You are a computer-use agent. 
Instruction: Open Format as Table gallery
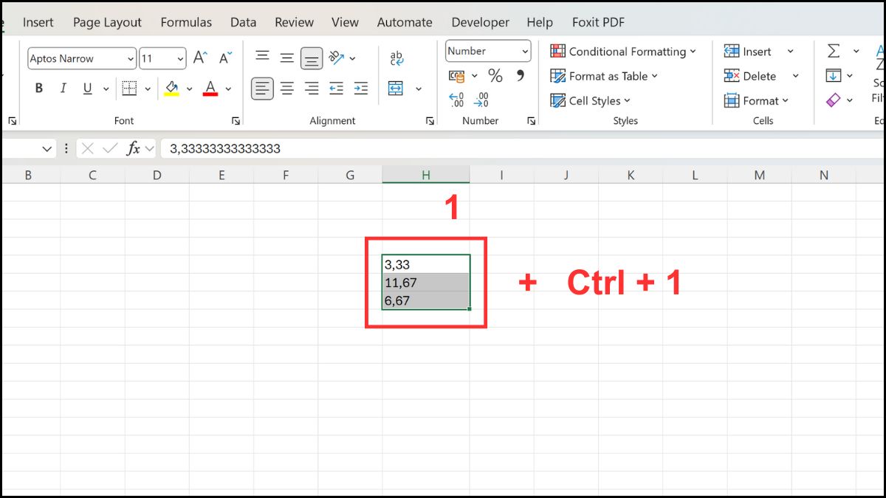click(x=604, y=76)
